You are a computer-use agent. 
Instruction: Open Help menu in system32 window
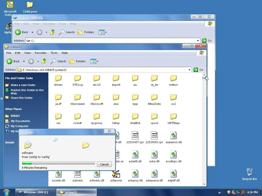tap(64, 53)
